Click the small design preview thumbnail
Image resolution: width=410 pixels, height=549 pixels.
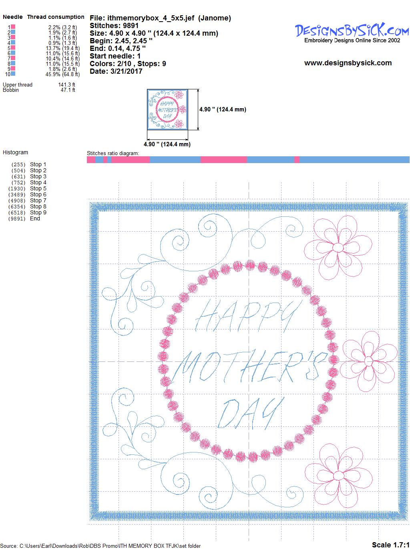167,109
